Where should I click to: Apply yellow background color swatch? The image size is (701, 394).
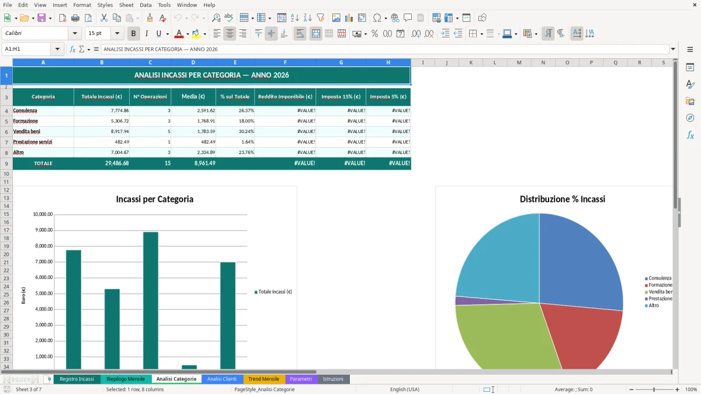click(x=196, y=34)
